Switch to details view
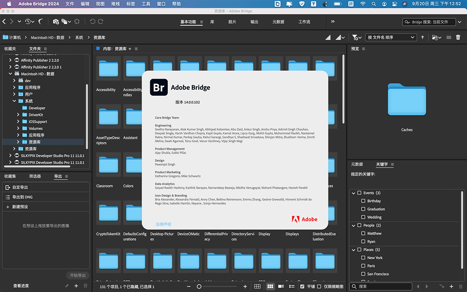Screen dimensions: 467x292 [281, 287]
